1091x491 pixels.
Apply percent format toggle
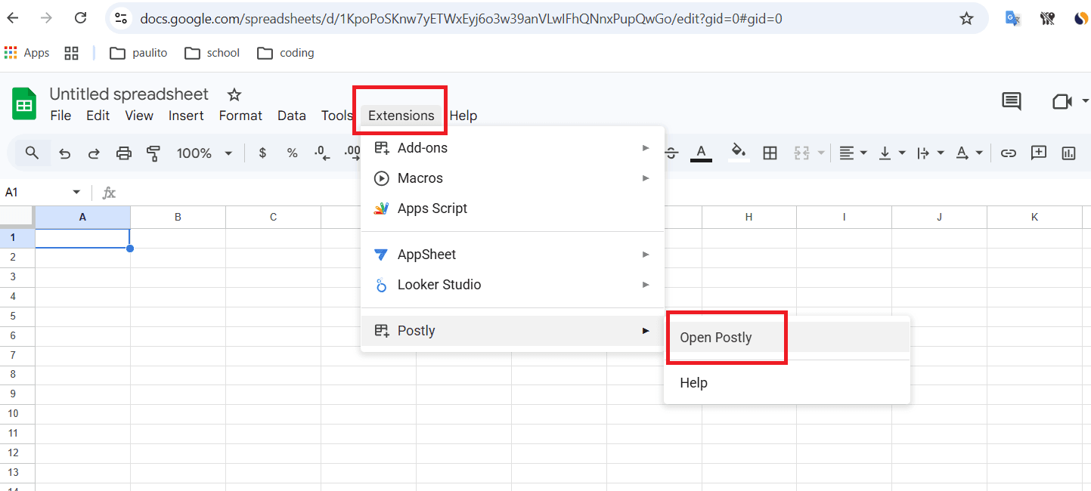pos(292,153)
